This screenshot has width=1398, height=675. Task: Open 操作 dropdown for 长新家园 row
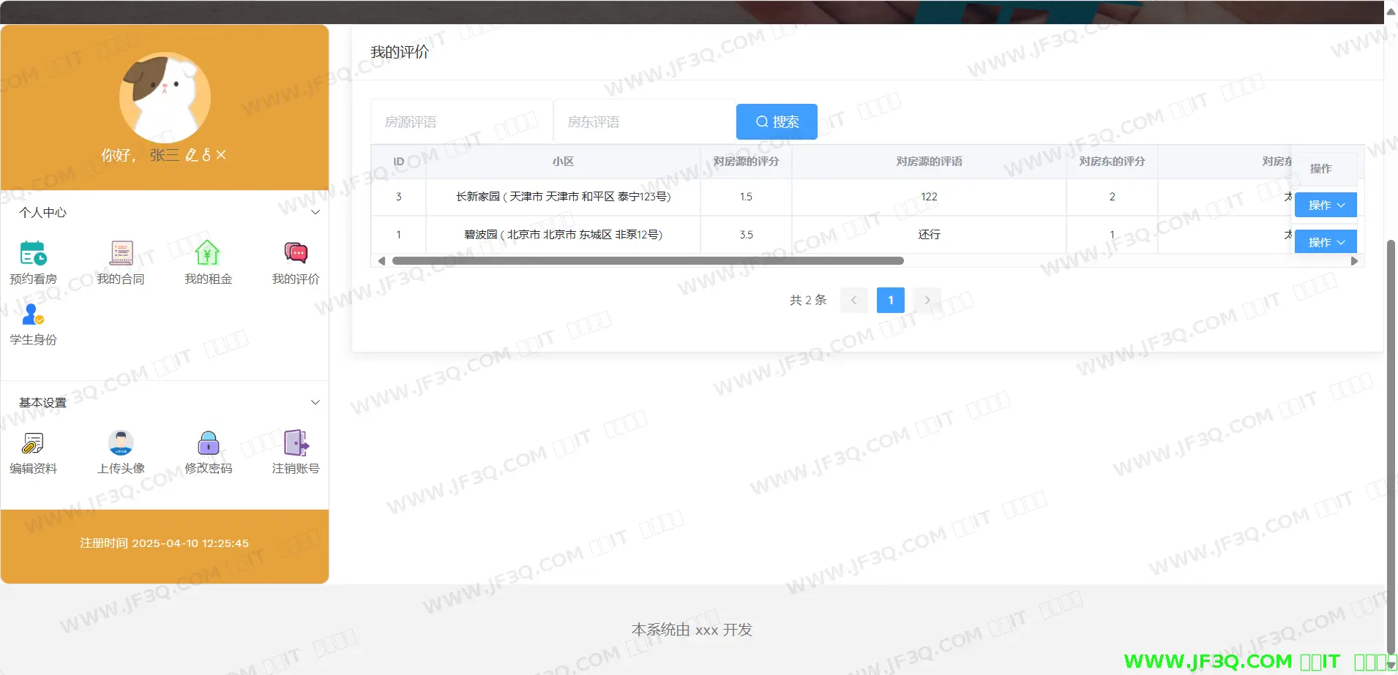(1326, 205)
